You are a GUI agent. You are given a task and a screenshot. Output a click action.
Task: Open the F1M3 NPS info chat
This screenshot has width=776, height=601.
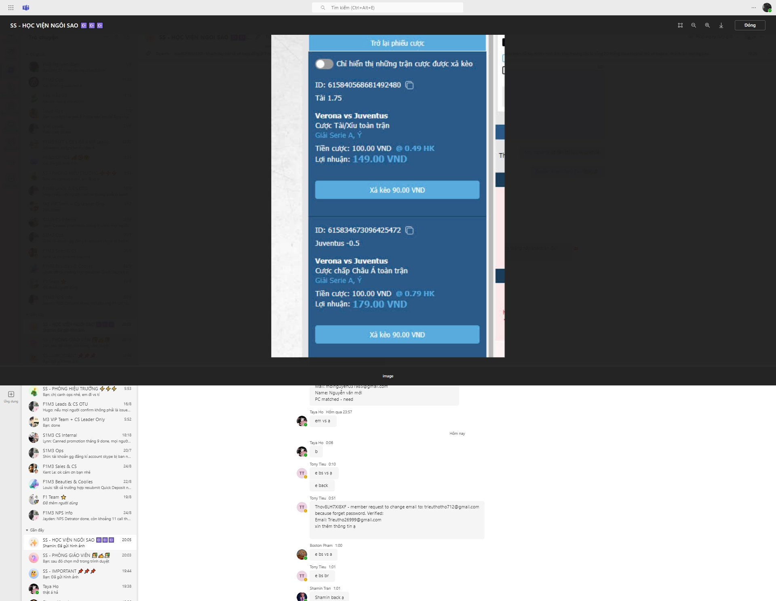(80, 516)
